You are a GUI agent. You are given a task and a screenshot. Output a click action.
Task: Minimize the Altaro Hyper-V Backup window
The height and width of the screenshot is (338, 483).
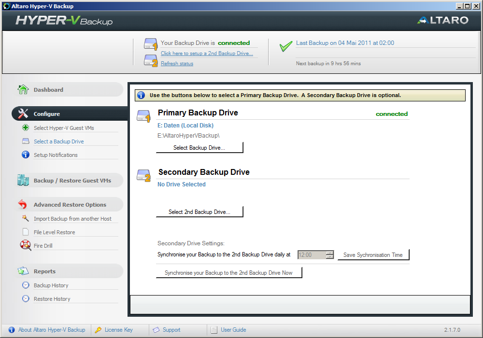click(x=460, y=6)
